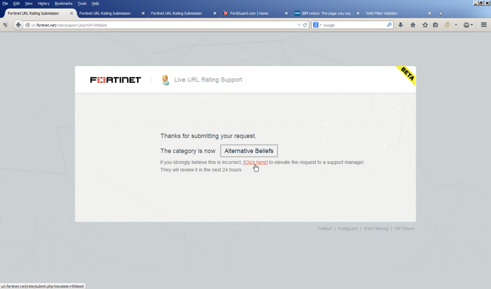This screenshot has height=289, width=491.
Task: Open the Greasemonkey dropdown arrow
Action: (456, 24)
